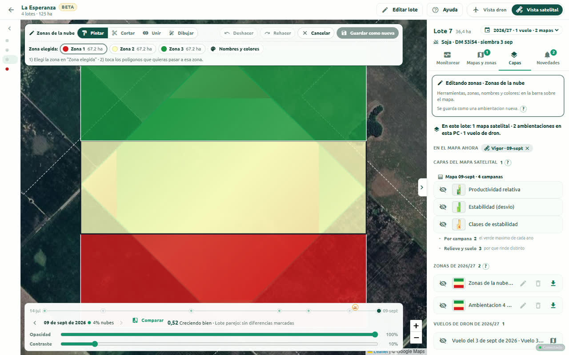
Task: Choose Zona 3 green zone
Action: pos(182,49)
